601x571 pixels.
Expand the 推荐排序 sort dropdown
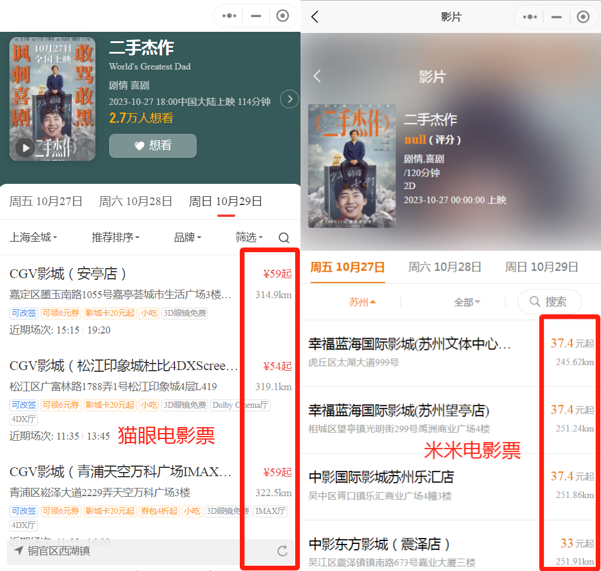pos(115,237)
